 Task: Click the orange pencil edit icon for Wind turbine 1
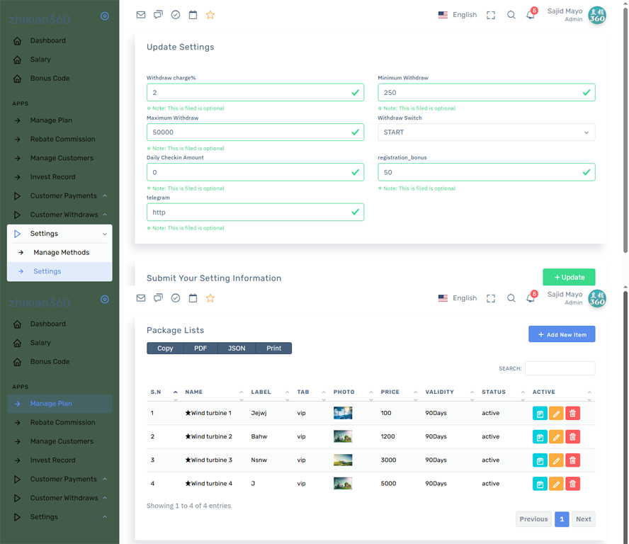click(556, 414)
